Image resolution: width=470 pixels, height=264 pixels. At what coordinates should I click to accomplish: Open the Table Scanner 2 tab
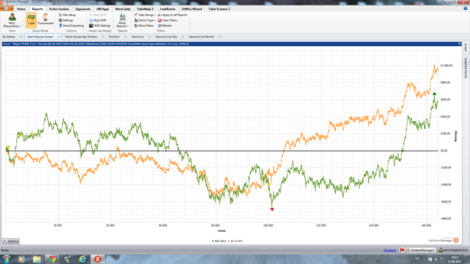(219, 9)
